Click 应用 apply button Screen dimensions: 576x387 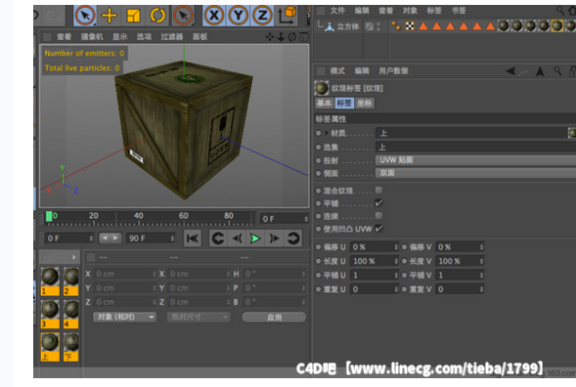(274, 318)
